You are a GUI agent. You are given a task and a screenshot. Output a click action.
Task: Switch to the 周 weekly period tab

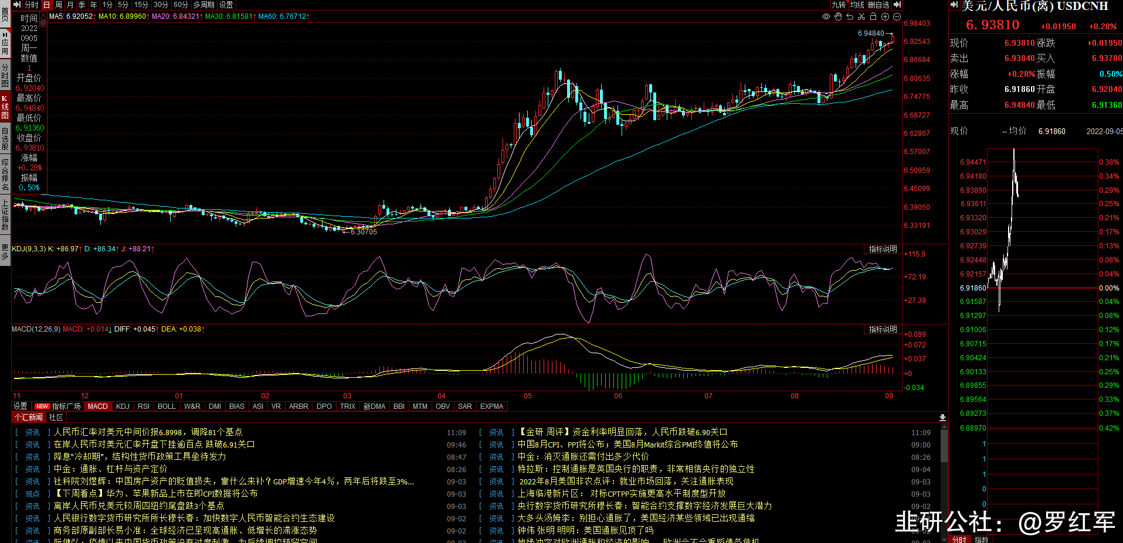click(59, 5)
